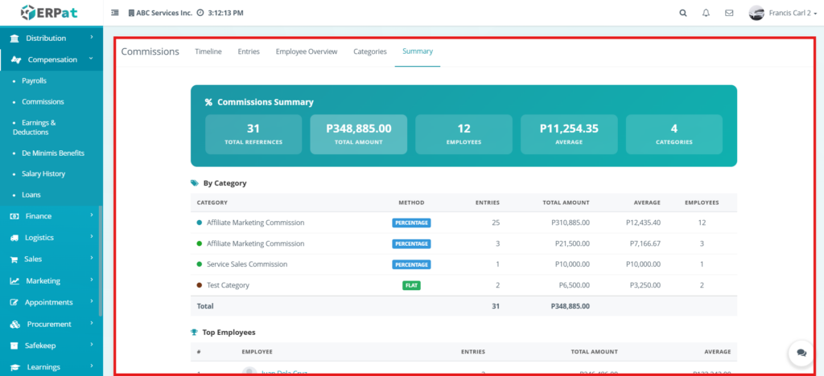
Task: Open the Categories tab
Action: pos(370,51)
